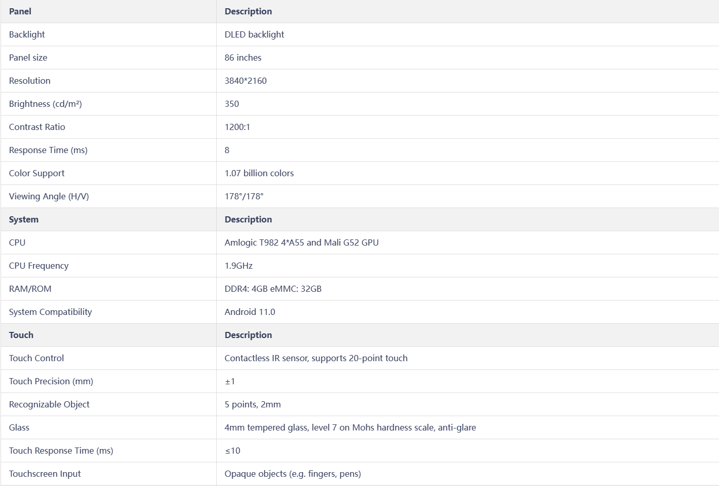The image size is (719, 486).
Task: Click the Response Time (ms) label
Action: coord(48,150)
